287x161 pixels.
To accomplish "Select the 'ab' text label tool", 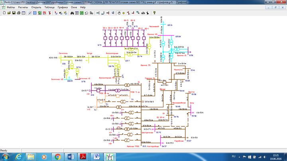I will point(142,13).
